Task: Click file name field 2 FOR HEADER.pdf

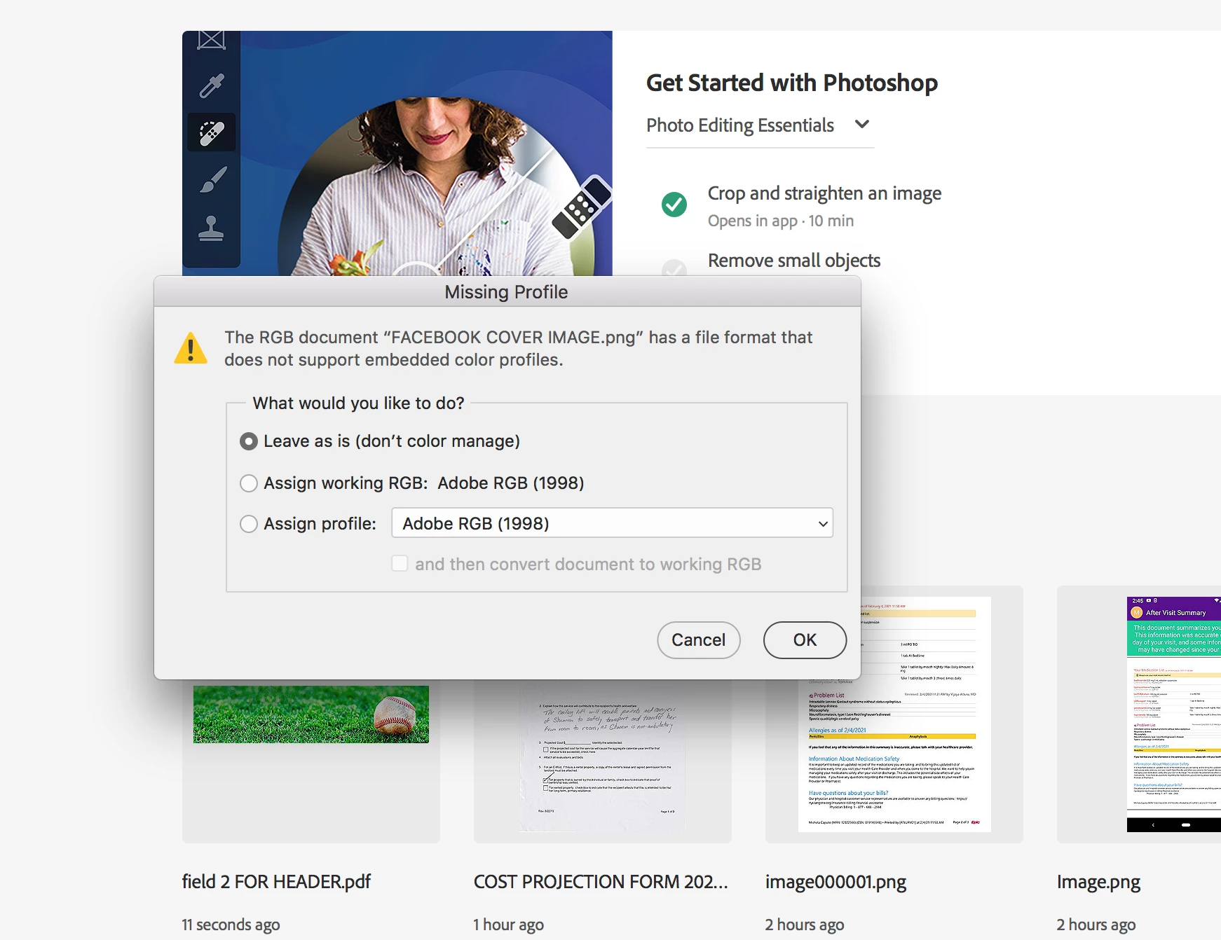Action: click(x=276, y=882)
